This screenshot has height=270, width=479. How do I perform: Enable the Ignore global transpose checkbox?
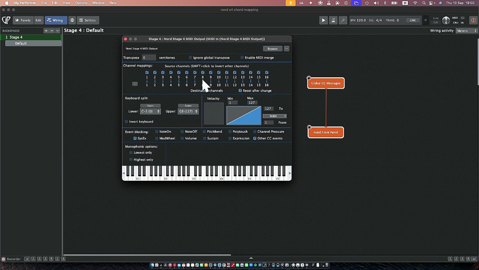190,57
